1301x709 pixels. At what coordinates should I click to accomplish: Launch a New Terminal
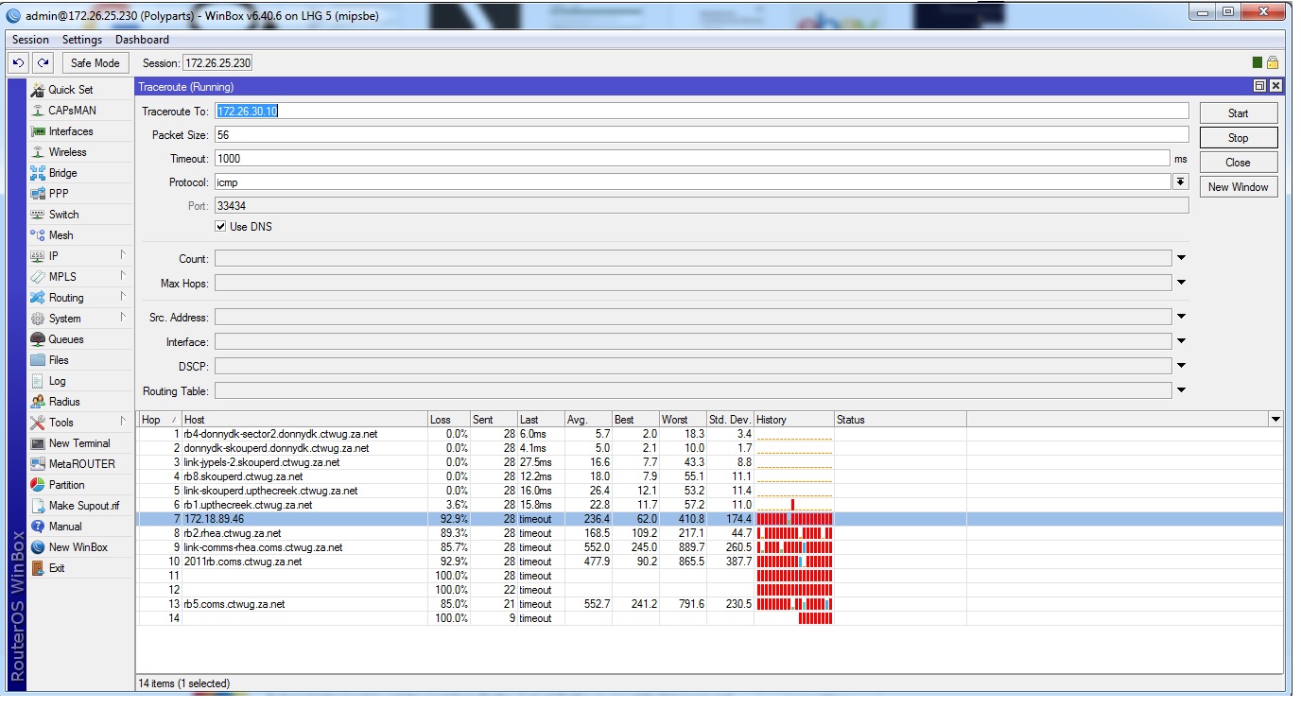78,443
